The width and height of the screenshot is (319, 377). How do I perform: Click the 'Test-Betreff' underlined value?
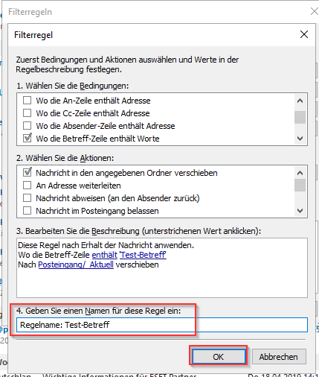(x=143, y=255)
